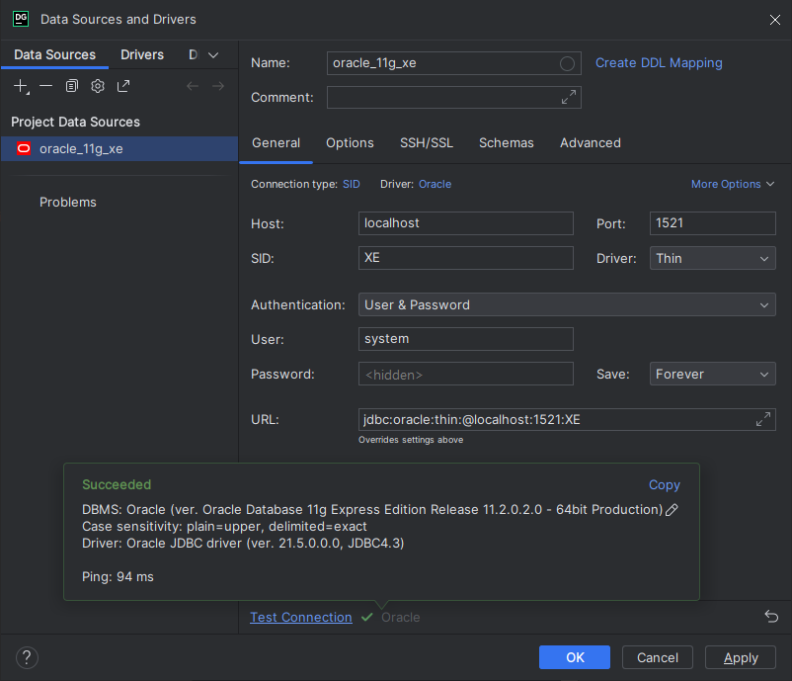
Task: Open the Schemas tab
Action: [507, 143]
